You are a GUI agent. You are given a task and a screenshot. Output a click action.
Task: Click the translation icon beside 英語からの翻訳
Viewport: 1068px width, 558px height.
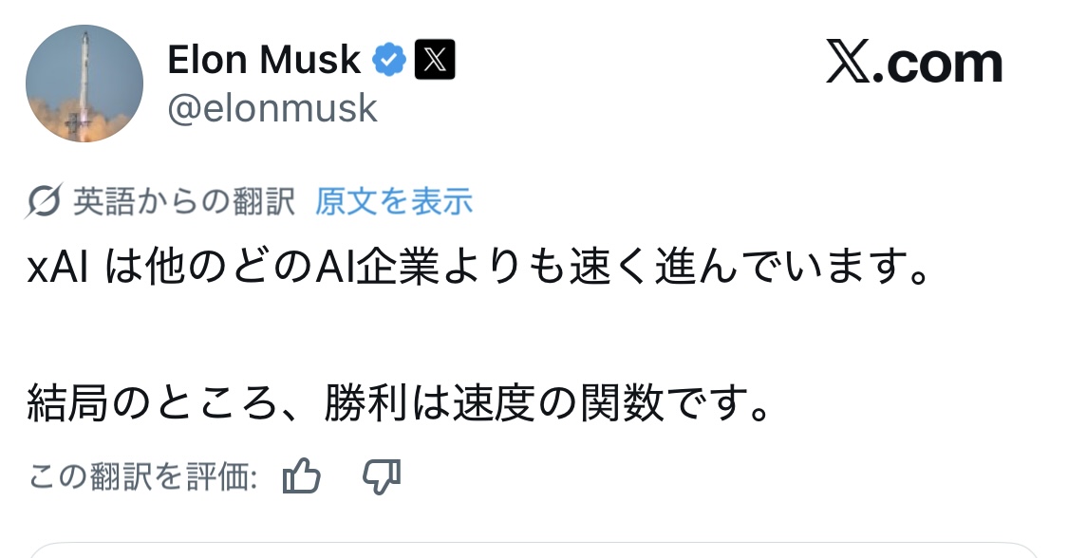[46, 201]
